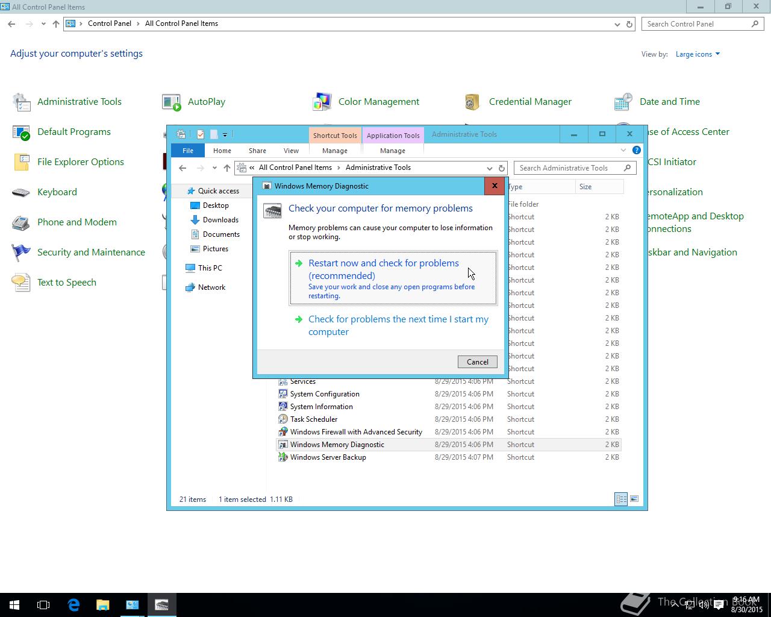
Task: Open recent locations dropdown in Administrative Tools
Action: pos(214,168)
